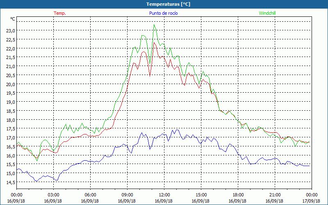
Task: Click the highest peak of the red Temp. curve
Action: (154, 43)
